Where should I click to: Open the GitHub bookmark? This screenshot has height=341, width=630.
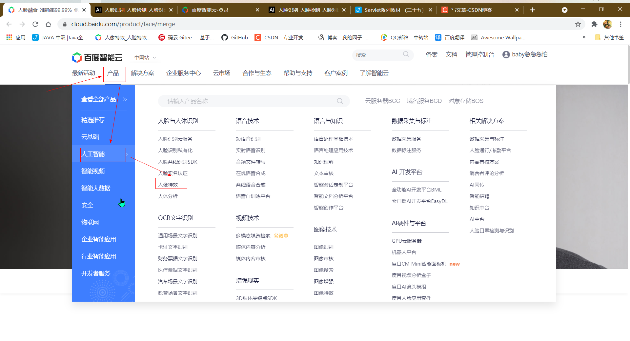234,37
